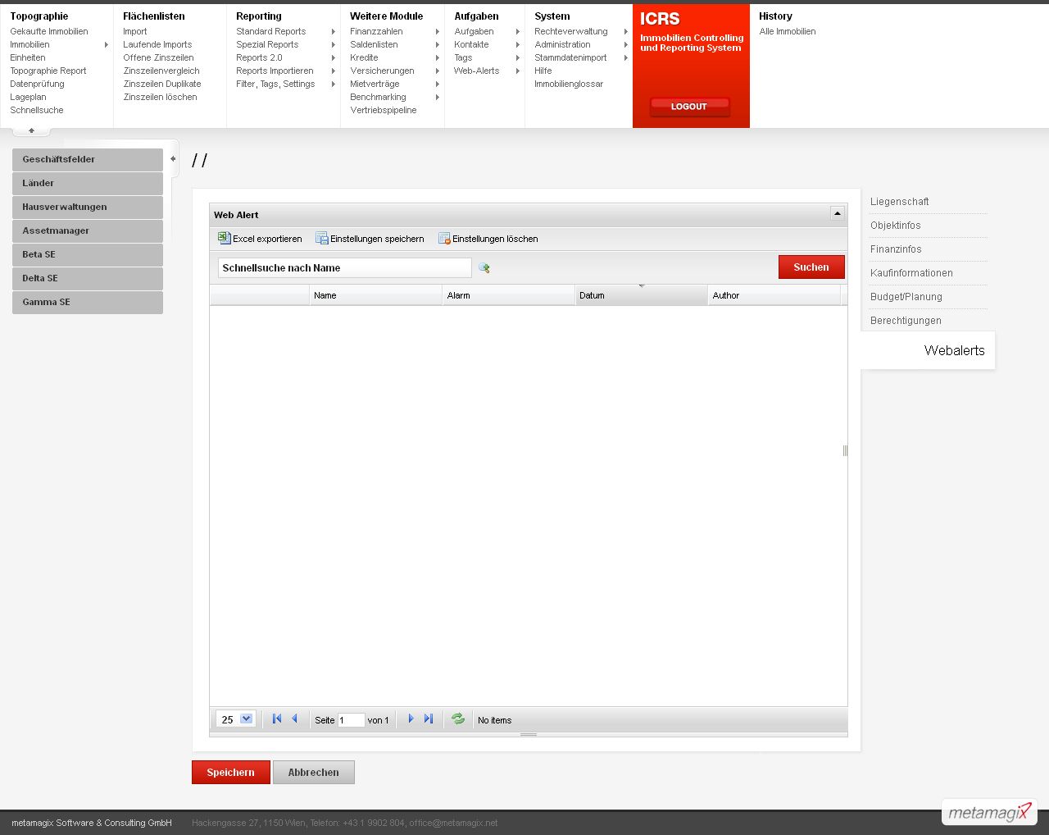Image resolution: width=1049 pixels, height=835 pixels.
Task: Open Vertriebspipeline menu entry
Action: pos(384,110)
